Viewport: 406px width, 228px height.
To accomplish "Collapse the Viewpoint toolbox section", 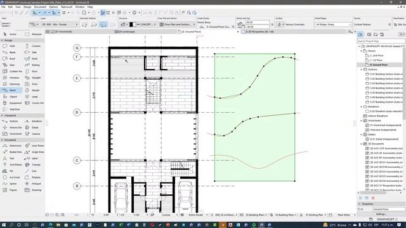I will click(3, 115).
